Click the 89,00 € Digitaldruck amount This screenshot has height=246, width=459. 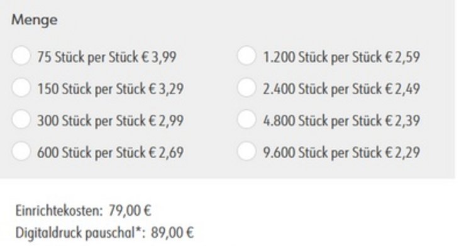coord(172,233)
